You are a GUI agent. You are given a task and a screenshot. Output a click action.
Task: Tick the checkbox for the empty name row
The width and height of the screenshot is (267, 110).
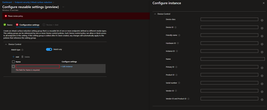[x=13, y=66]
